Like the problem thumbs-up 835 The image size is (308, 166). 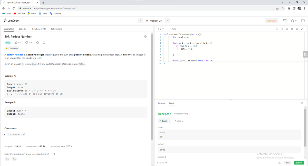[18, 43]
